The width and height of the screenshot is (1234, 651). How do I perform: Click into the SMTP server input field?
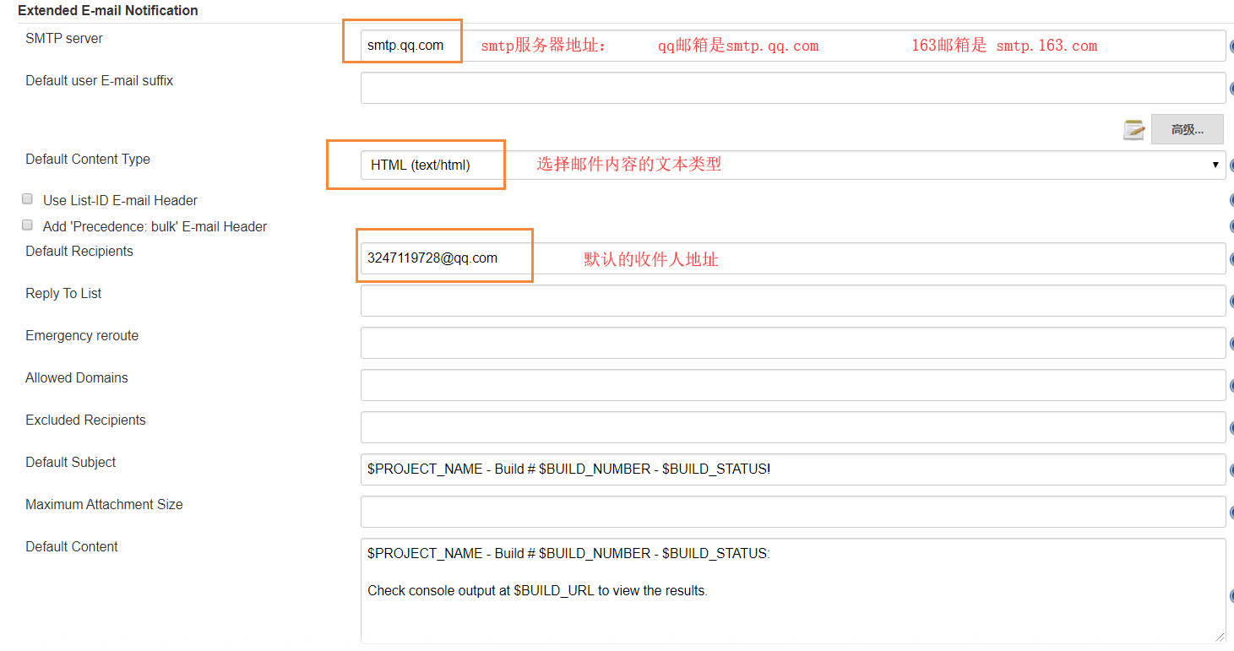pos(792,46)
